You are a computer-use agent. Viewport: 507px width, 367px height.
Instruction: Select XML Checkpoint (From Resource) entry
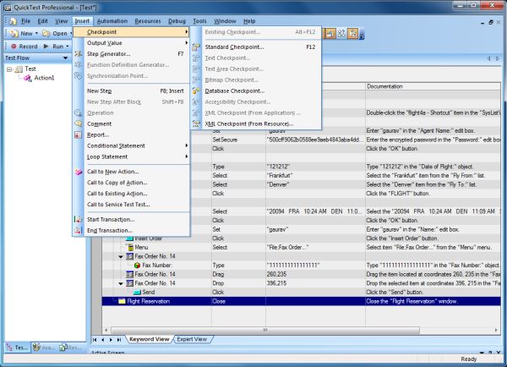point(255,124)
